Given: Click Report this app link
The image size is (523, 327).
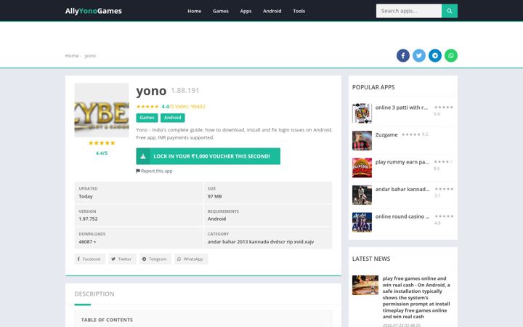Looking at the screenshot, I should (154, 171).
